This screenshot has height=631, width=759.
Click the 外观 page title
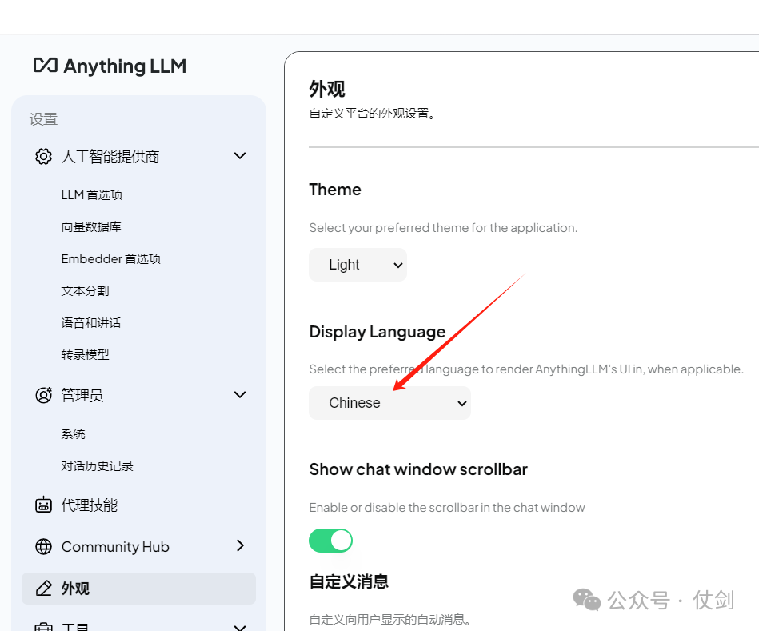pos(327,89)
